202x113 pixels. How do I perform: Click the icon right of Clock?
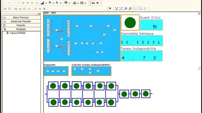[9, 9]
